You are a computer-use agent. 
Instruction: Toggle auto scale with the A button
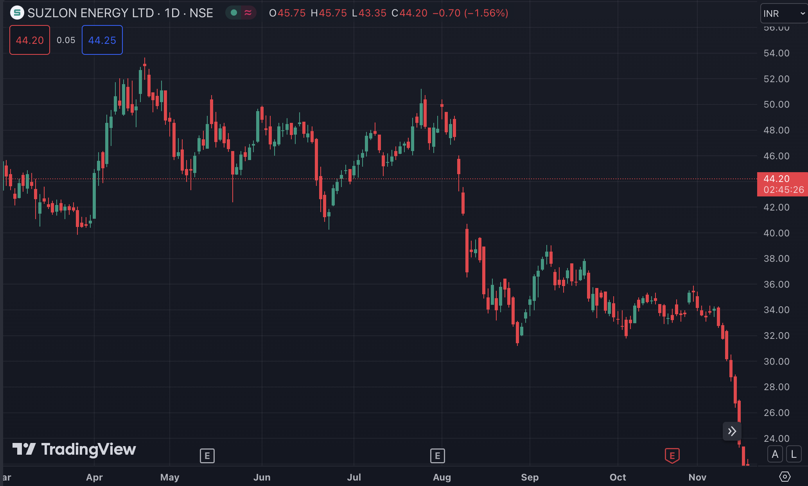[775, 454]
